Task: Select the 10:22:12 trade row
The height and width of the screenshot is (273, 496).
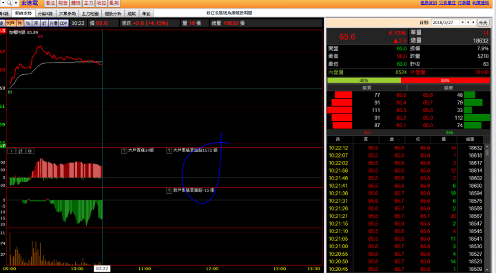Action: point(406,148)
